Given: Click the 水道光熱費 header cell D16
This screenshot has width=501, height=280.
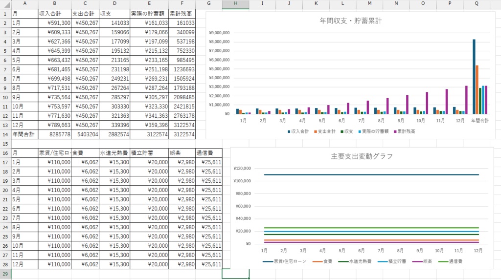Looking at the screenshot, I should coord(114,153).
